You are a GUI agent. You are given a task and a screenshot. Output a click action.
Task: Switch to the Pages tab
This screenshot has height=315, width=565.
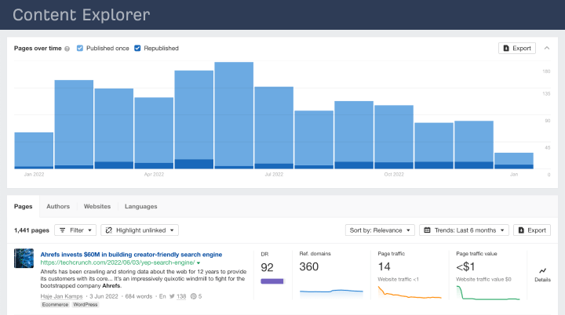coord(23,206)
